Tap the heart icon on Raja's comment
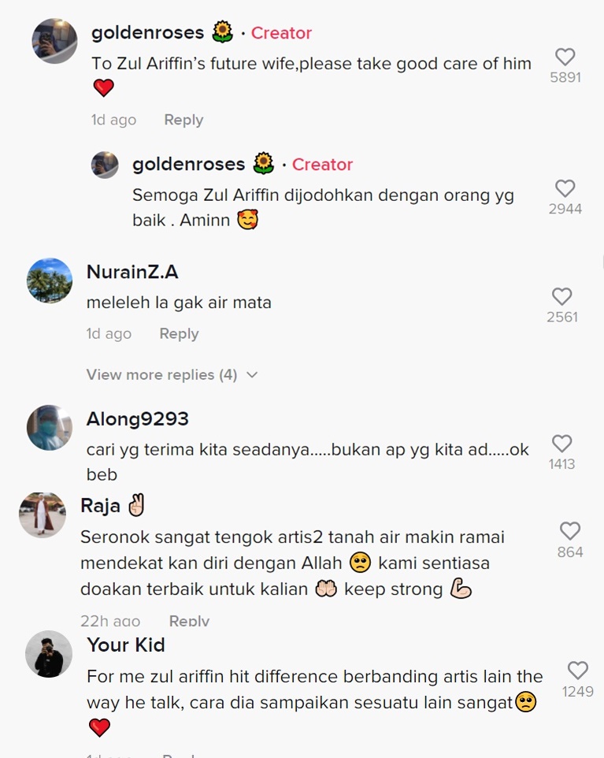Image resolution: width=604 pixels, height=758 pixels. point(570,531)
